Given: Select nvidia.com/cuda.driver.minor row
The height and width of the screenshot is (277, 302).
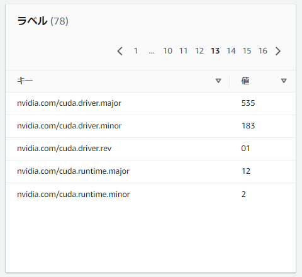Looking at the screenshot, I should tap(150, 126).
